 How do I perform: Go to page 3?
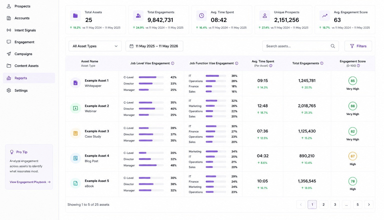[x=335, y=205]
